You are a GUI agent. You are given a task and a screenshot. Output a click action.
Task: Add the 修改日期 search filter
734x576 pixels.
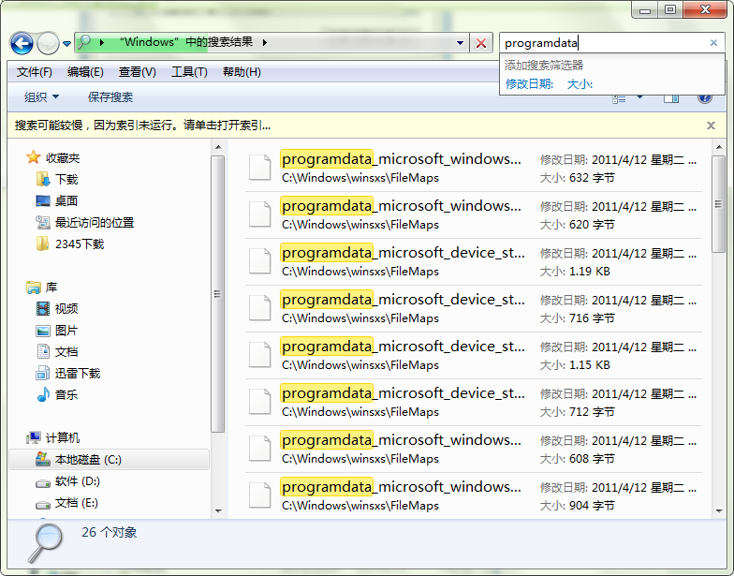click(530, 84)
